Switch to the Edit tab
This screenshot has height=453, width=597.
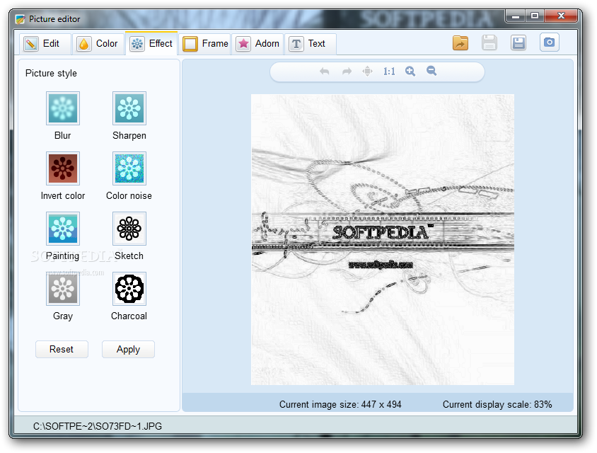coord(45,44)
